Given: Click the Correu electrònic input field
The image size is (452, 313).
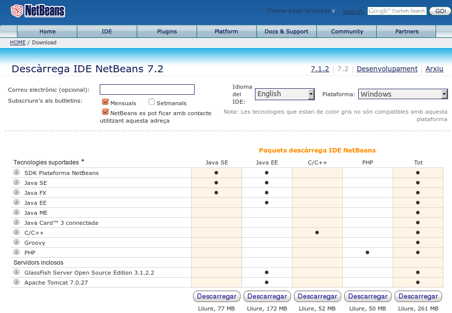Looking at the screenshot, I should (x=147, y=90).
